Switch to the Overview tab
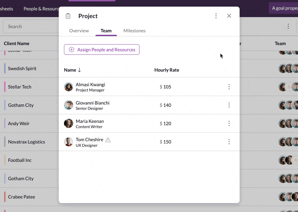The width and height of the screenshot is (298, 212). coord(79,31)
